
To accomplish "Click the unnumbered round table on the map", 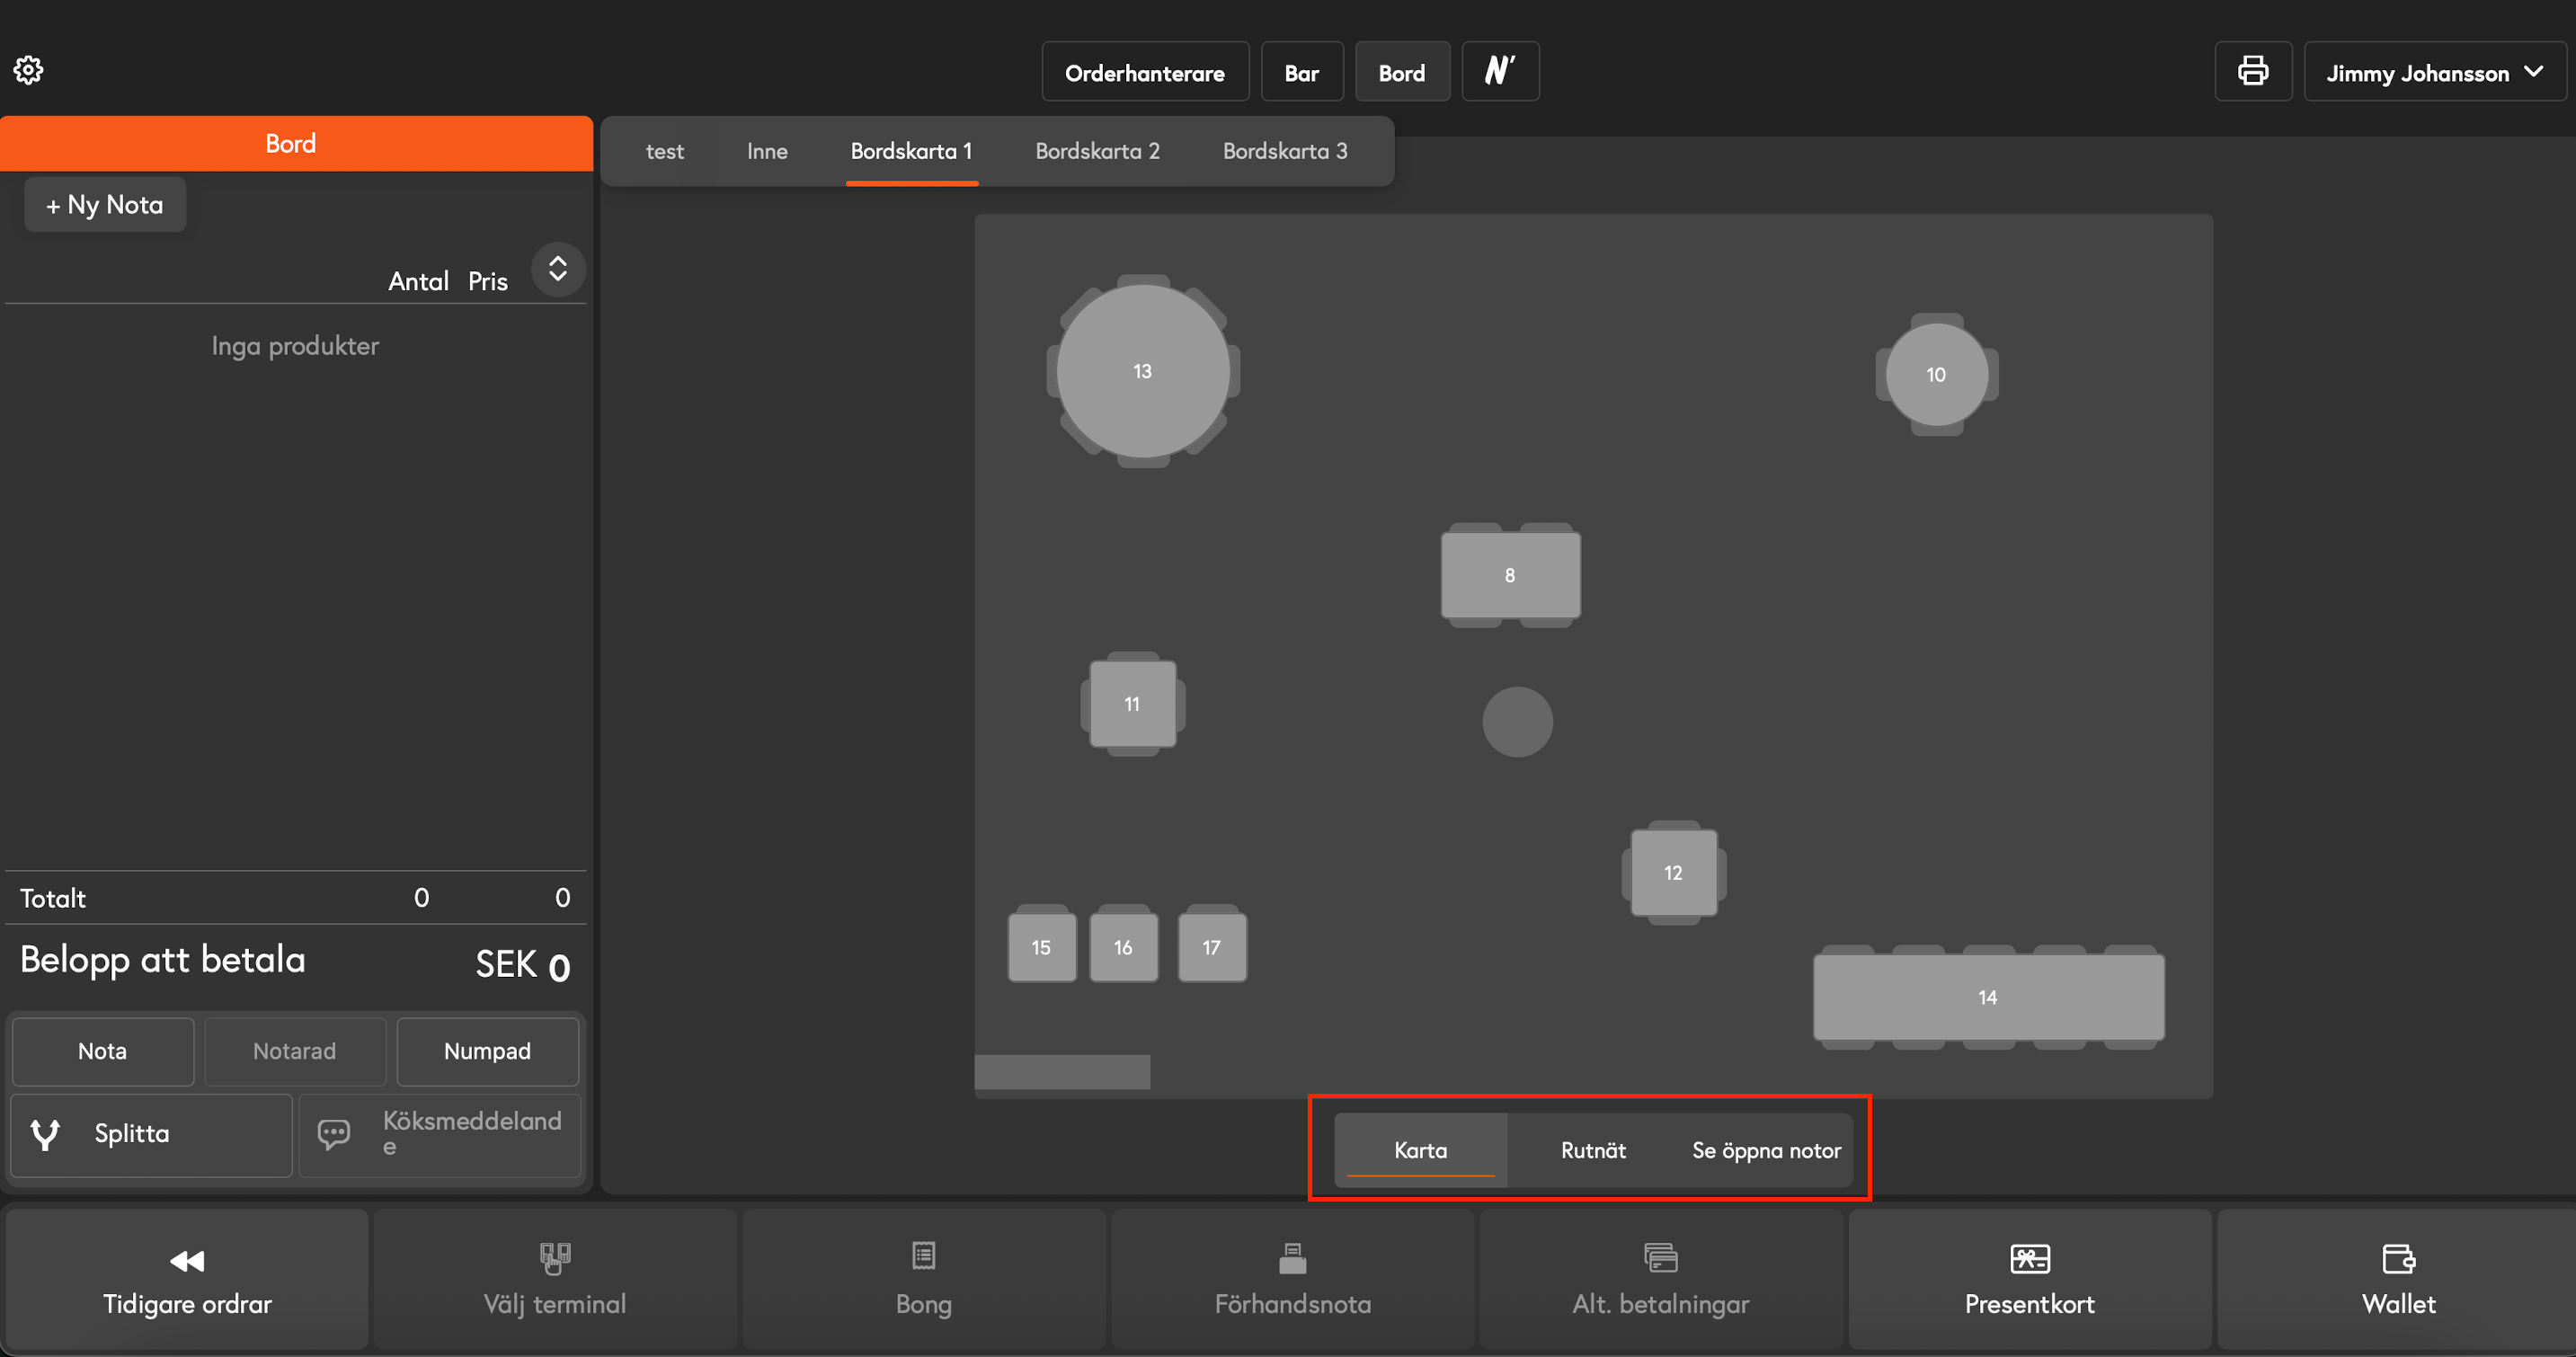I will pyautogui.click(x=1517, y=722).
